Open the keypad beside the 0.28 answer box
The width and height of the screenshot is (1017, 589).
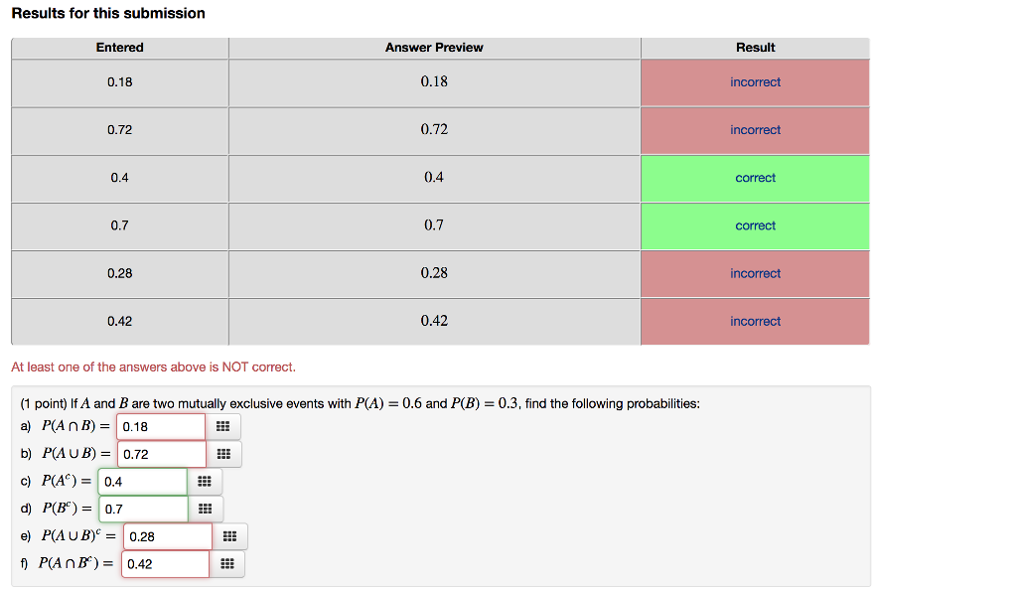click(229, 536)
